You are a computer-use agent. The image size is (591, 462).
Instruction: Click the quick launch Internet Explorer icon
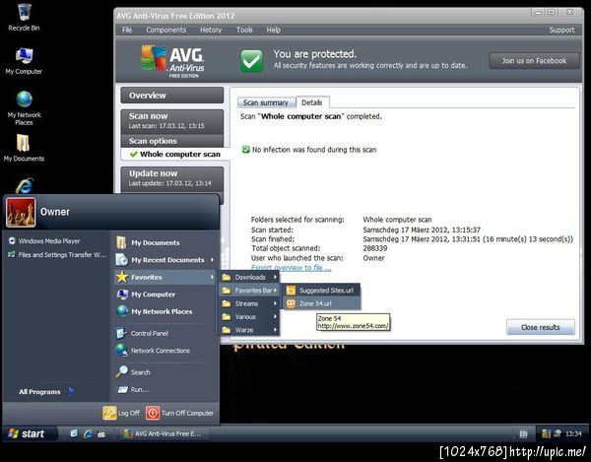coord(88,433)
